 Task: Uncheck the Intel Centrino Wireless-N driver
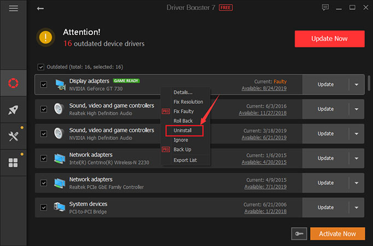click(44, 159)
